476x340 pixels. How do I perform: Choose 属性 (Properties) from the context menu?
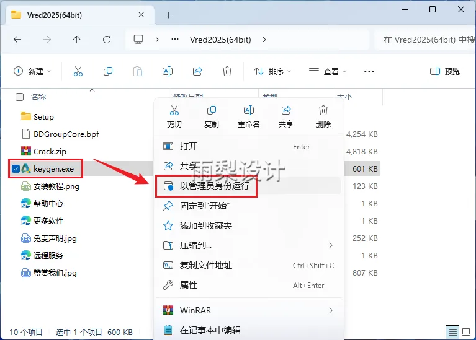pos(249,285)
